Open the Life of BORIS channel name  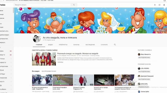point(145,68)
